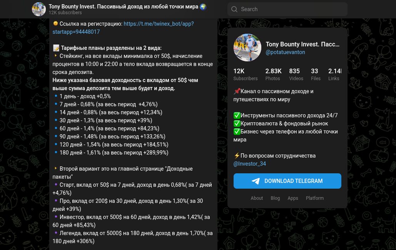The height and width of the screenshot is (250, 396).
Task: Click the paper plane Telegram icon
Action: click(256, 181)
